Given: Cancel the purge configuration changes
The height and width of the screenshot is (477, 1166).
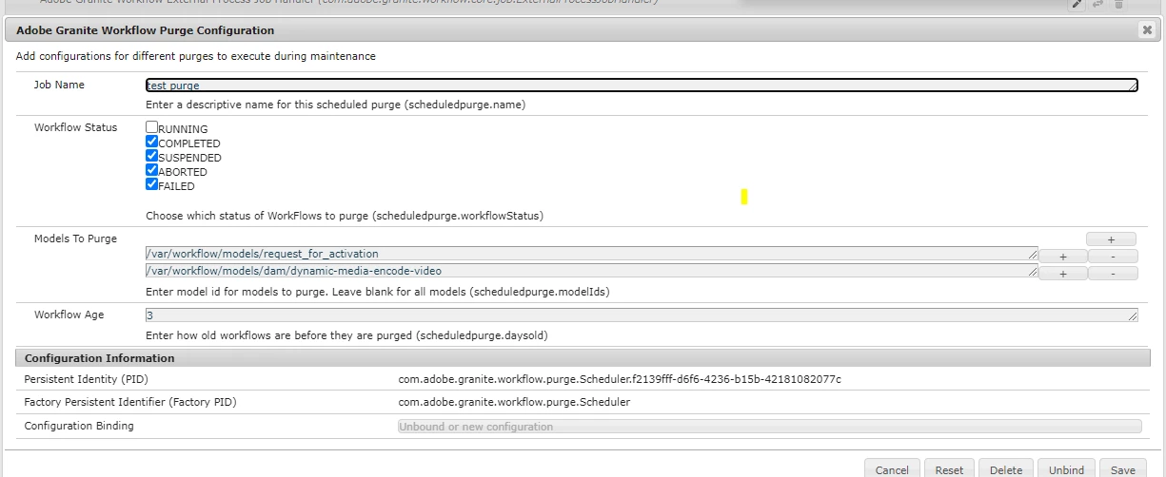Looking at the screenshot, I should (892, 469).
